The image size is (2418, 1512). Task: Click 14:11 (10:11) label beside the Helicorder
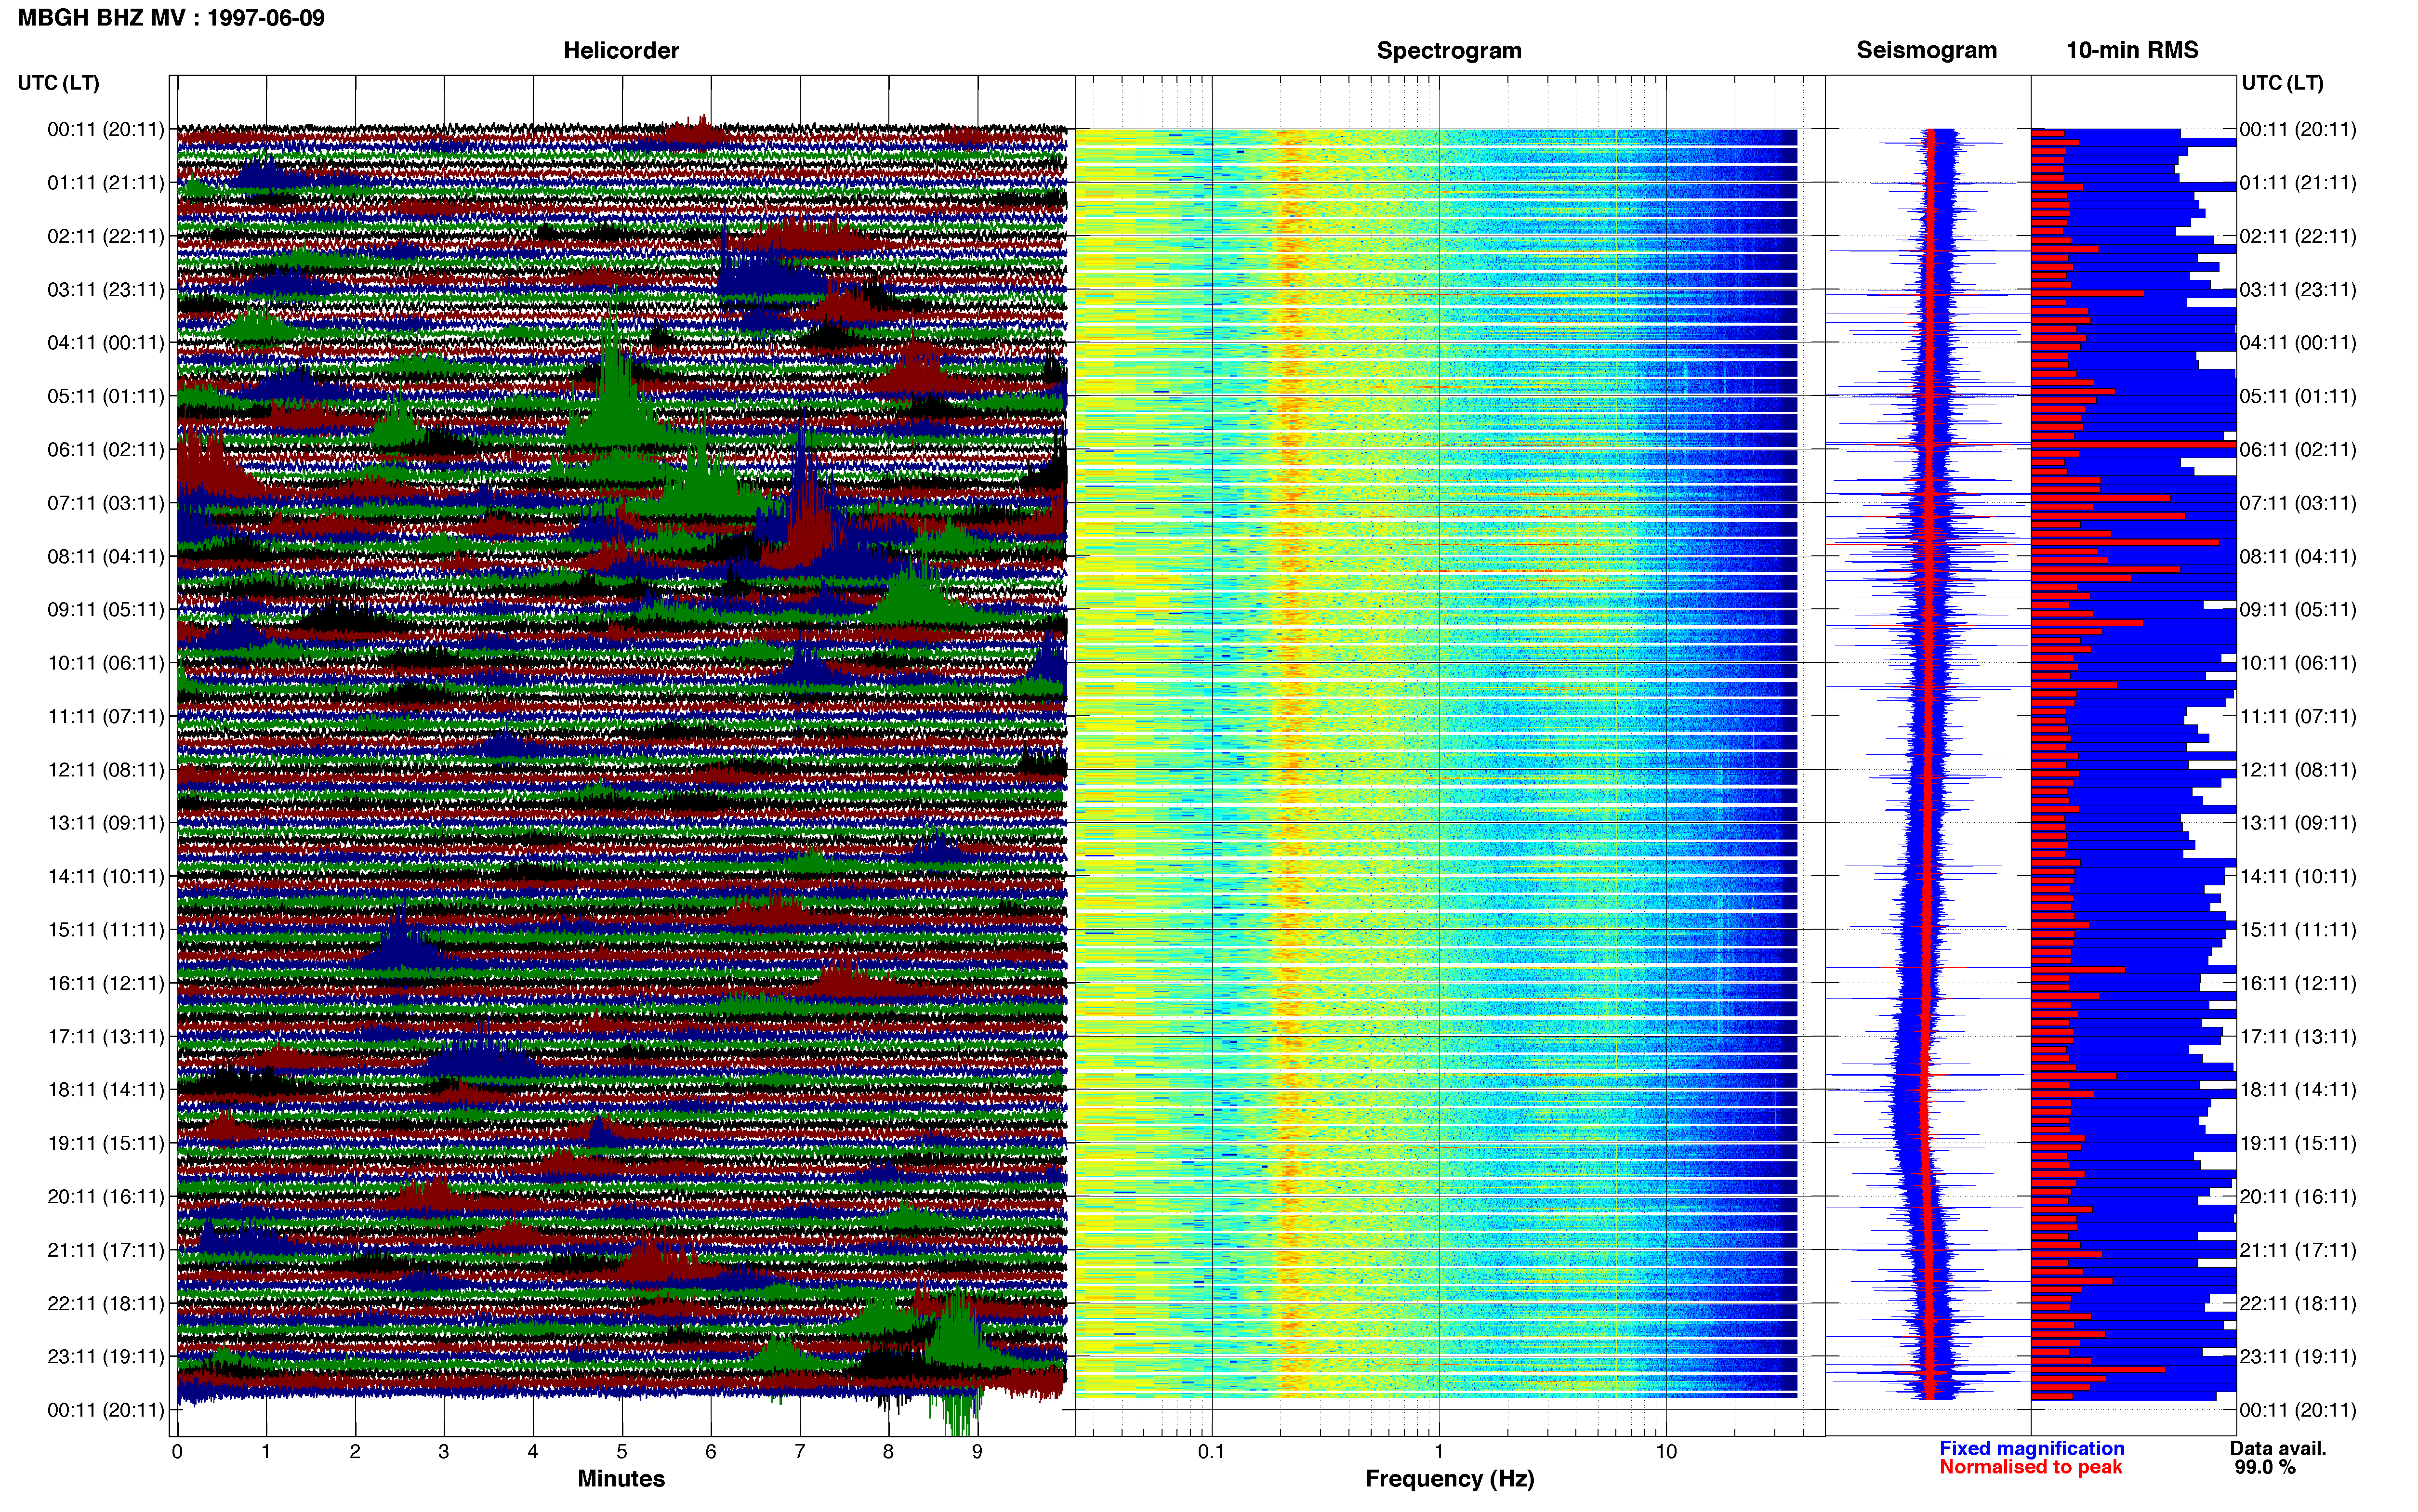[106, 877]
